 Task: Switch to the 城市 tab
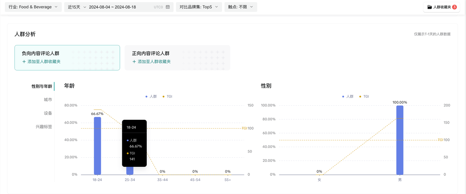[x=48, y=100]
